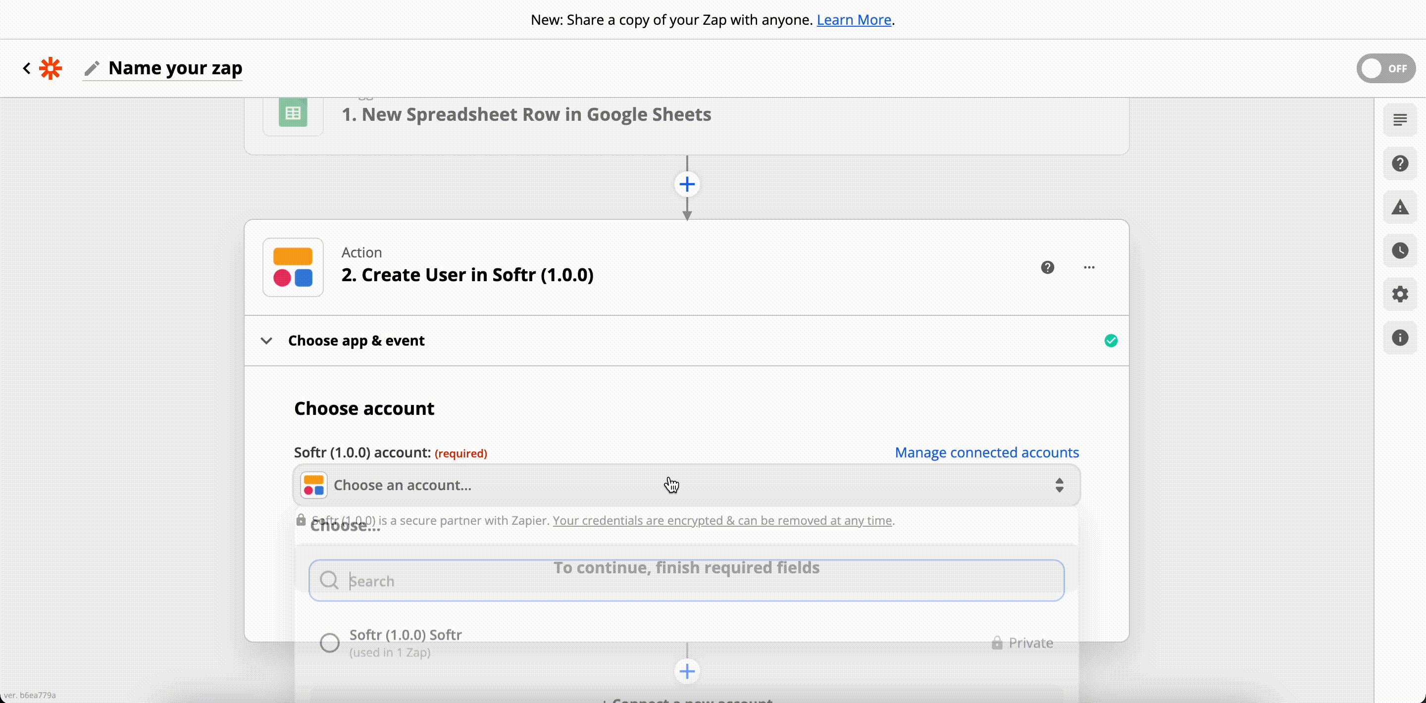This screenshot has width=1426, height=703.
Task: Open the three-dots menu on action step
Action: (1089, 267)
